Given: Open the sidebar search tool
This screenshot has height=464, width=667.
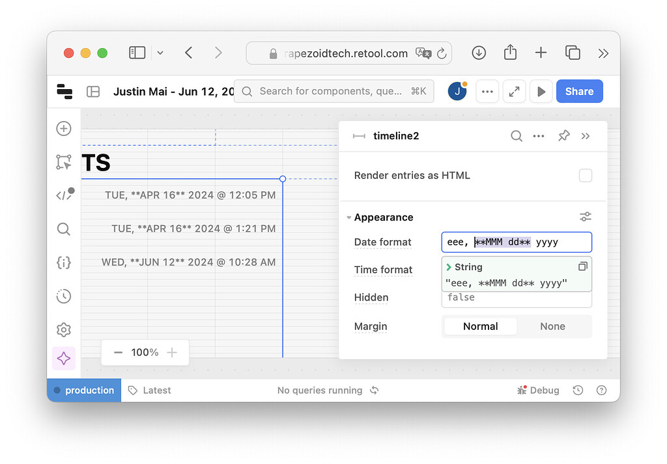Looking at the screenshot, I should (x=63, y=229).
